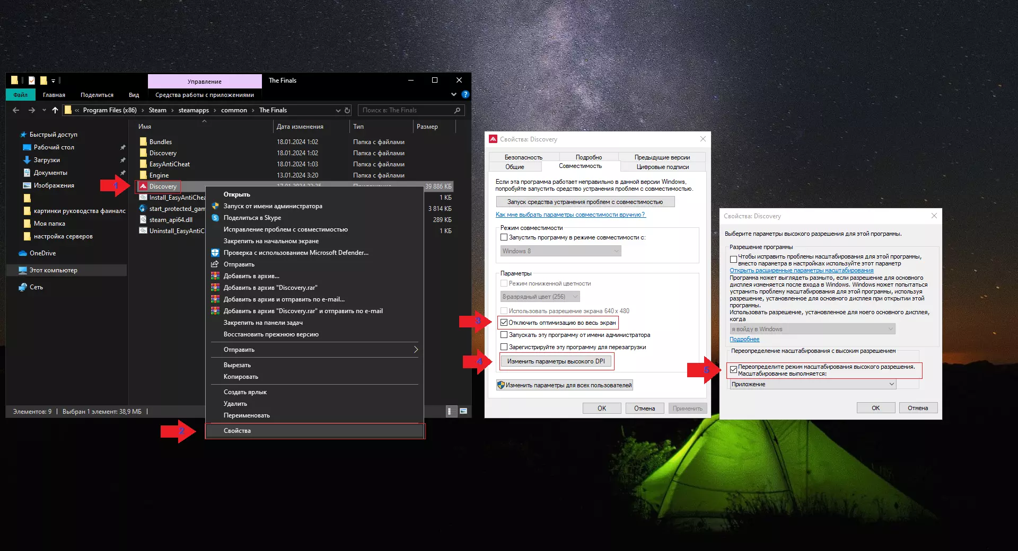Screen dimensions: 1018x551
Task: Open the Главная ribbon tab
Action: [54, 95]
